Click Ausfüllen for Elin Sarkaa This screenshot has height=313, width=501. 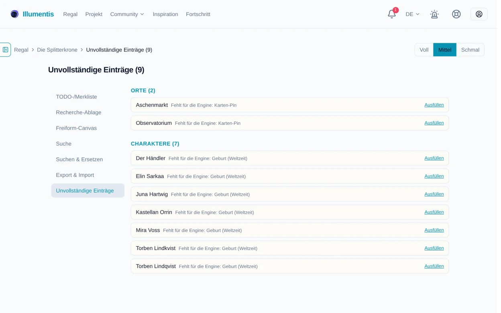tap(434, 176)
